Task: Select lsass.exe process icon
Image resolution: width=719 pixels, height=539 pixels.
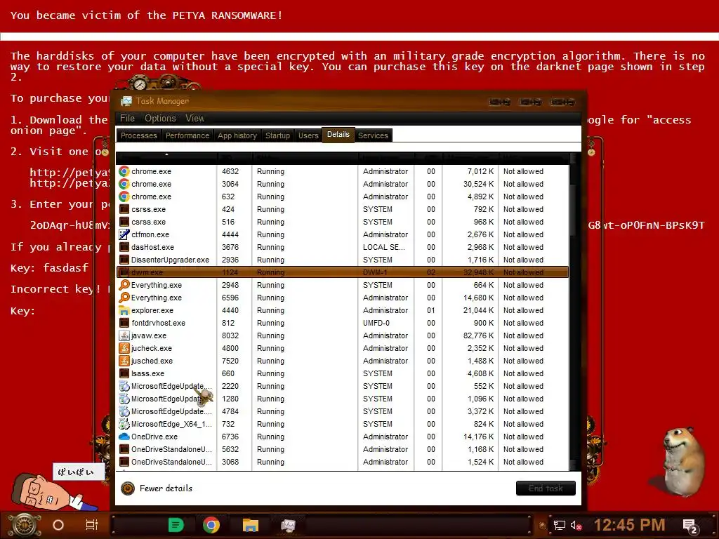Action: [124, 373]
